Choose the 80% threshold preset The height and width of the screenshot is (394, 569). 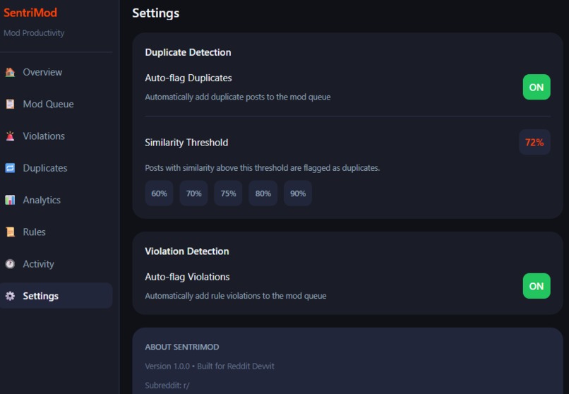pos(263,193)
